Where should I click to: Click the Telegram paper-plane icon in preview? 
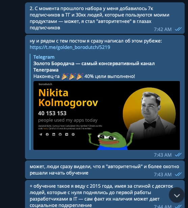41,134
